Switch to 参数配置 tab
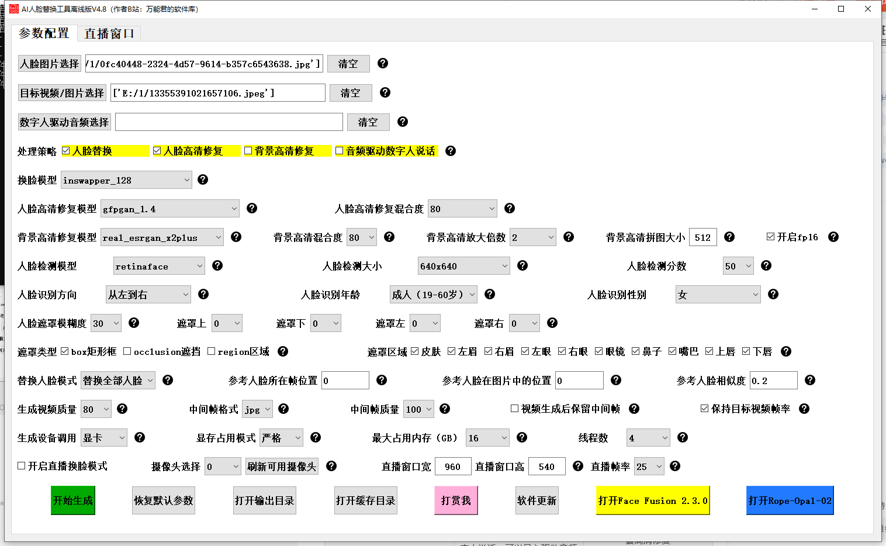886x546 pixels. 44,33
